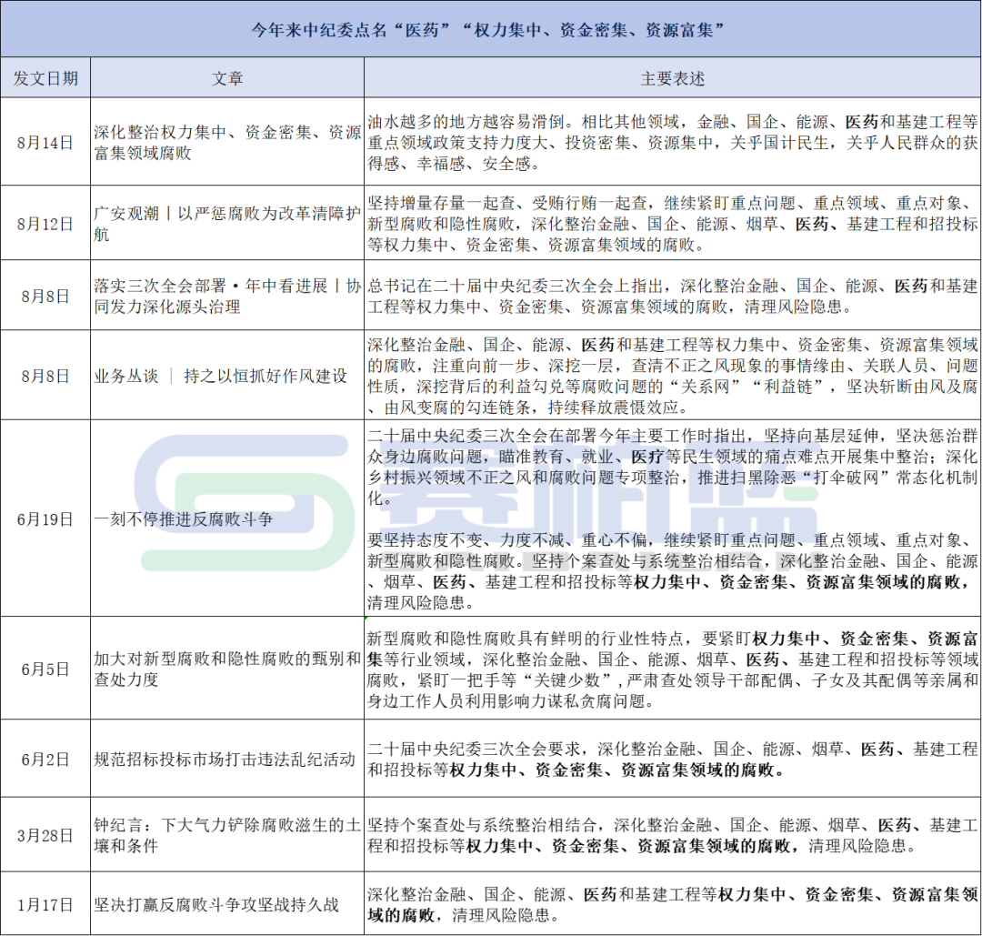Viewport: 982px width, 936px height.
Task: Click description starting 油水越多的地方越容易滑倒
Action: click(673, 142)
